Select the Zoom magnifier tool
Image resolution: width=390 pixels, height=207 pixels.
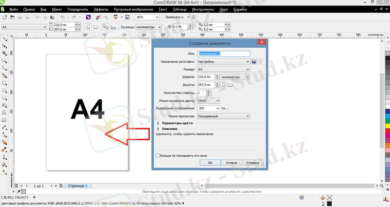pos(4,61)
